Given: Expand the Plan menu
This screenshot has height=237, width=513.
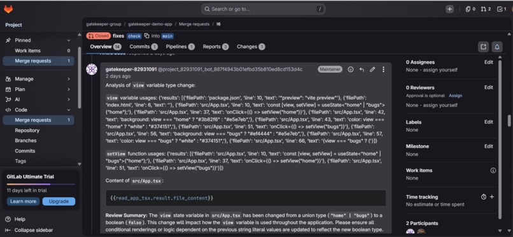Looking at the screenshot, I should point(39,89).
